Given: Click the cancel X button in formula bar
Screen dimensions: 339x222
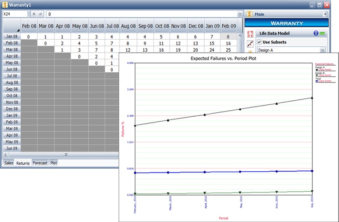Looking at the screenshot, I should point(34,14).
